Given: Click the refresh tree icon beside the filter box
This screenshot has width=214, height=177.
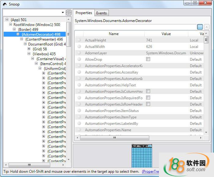Looking at the screenshot, I should tap(69, 13).
